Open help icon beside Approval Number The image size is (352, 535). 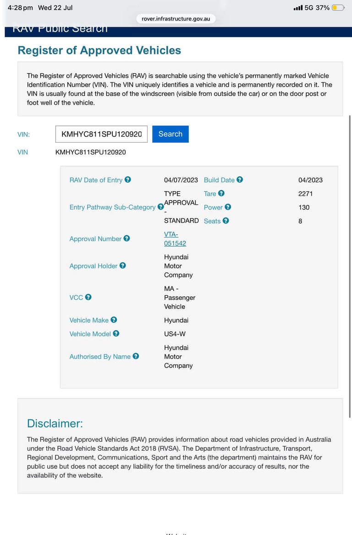pos(127,238)
